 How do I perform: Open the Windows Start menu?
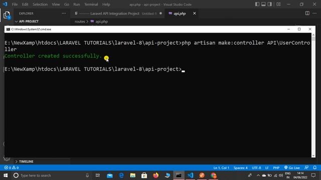click(6, 175)
